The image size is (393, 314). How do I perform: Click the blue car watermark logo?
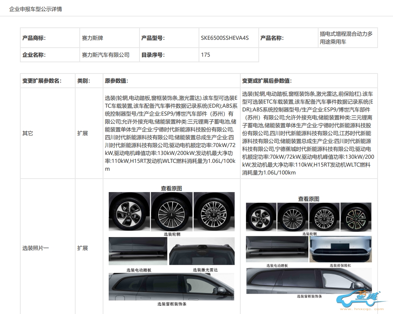tap(362, 299)
